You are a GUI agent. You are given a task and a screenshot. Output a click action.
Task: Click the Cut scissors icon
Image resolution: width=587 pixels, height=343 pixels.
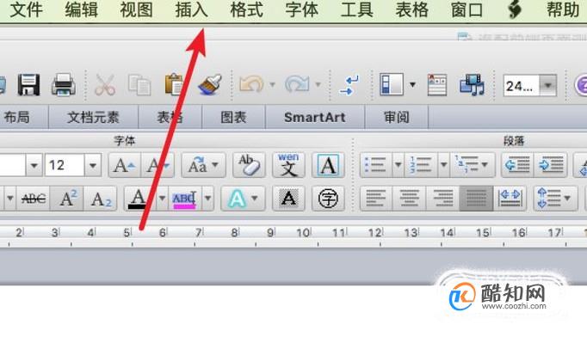coord(105,84)
